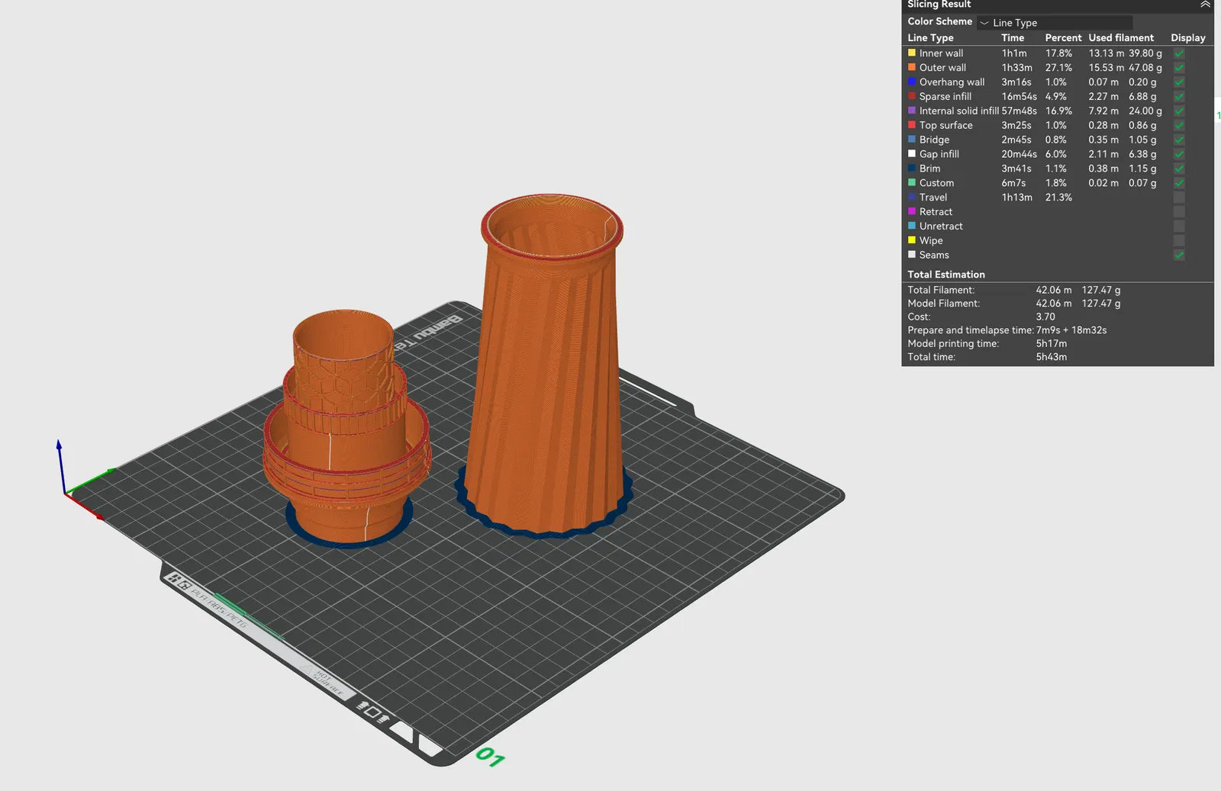This screenshot has width=1221, height=791.
Task: Uncheck the Custom display checkbox
Action: tap(1179, 183)
